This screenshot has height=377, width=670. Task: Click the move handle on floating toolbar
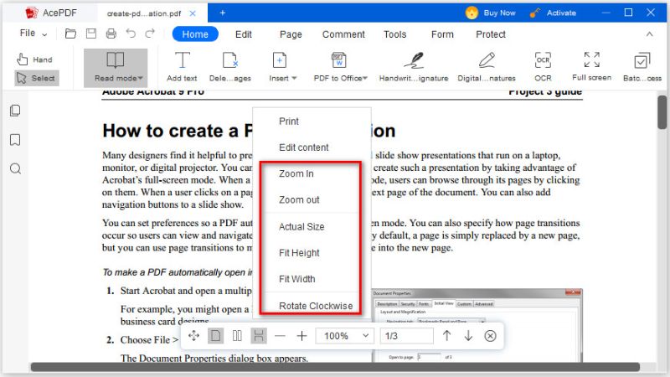(x=193, y=336)
